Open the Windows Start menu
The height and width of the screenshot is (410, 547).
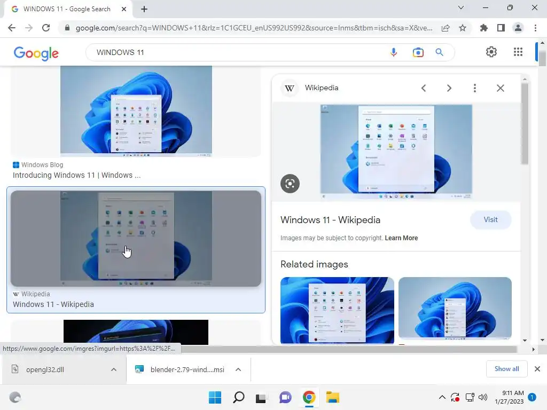(215, 397)
